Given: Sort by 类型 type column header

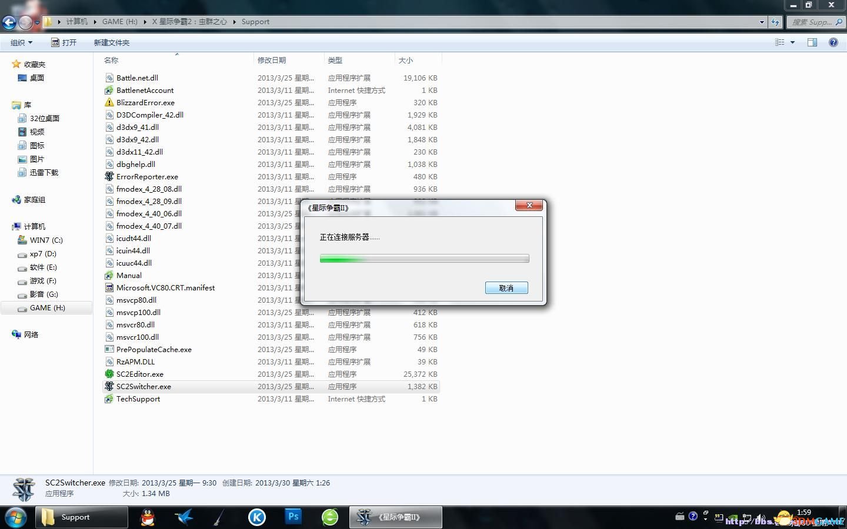Looking at the screenshot, I should click(x=335, y=60).
